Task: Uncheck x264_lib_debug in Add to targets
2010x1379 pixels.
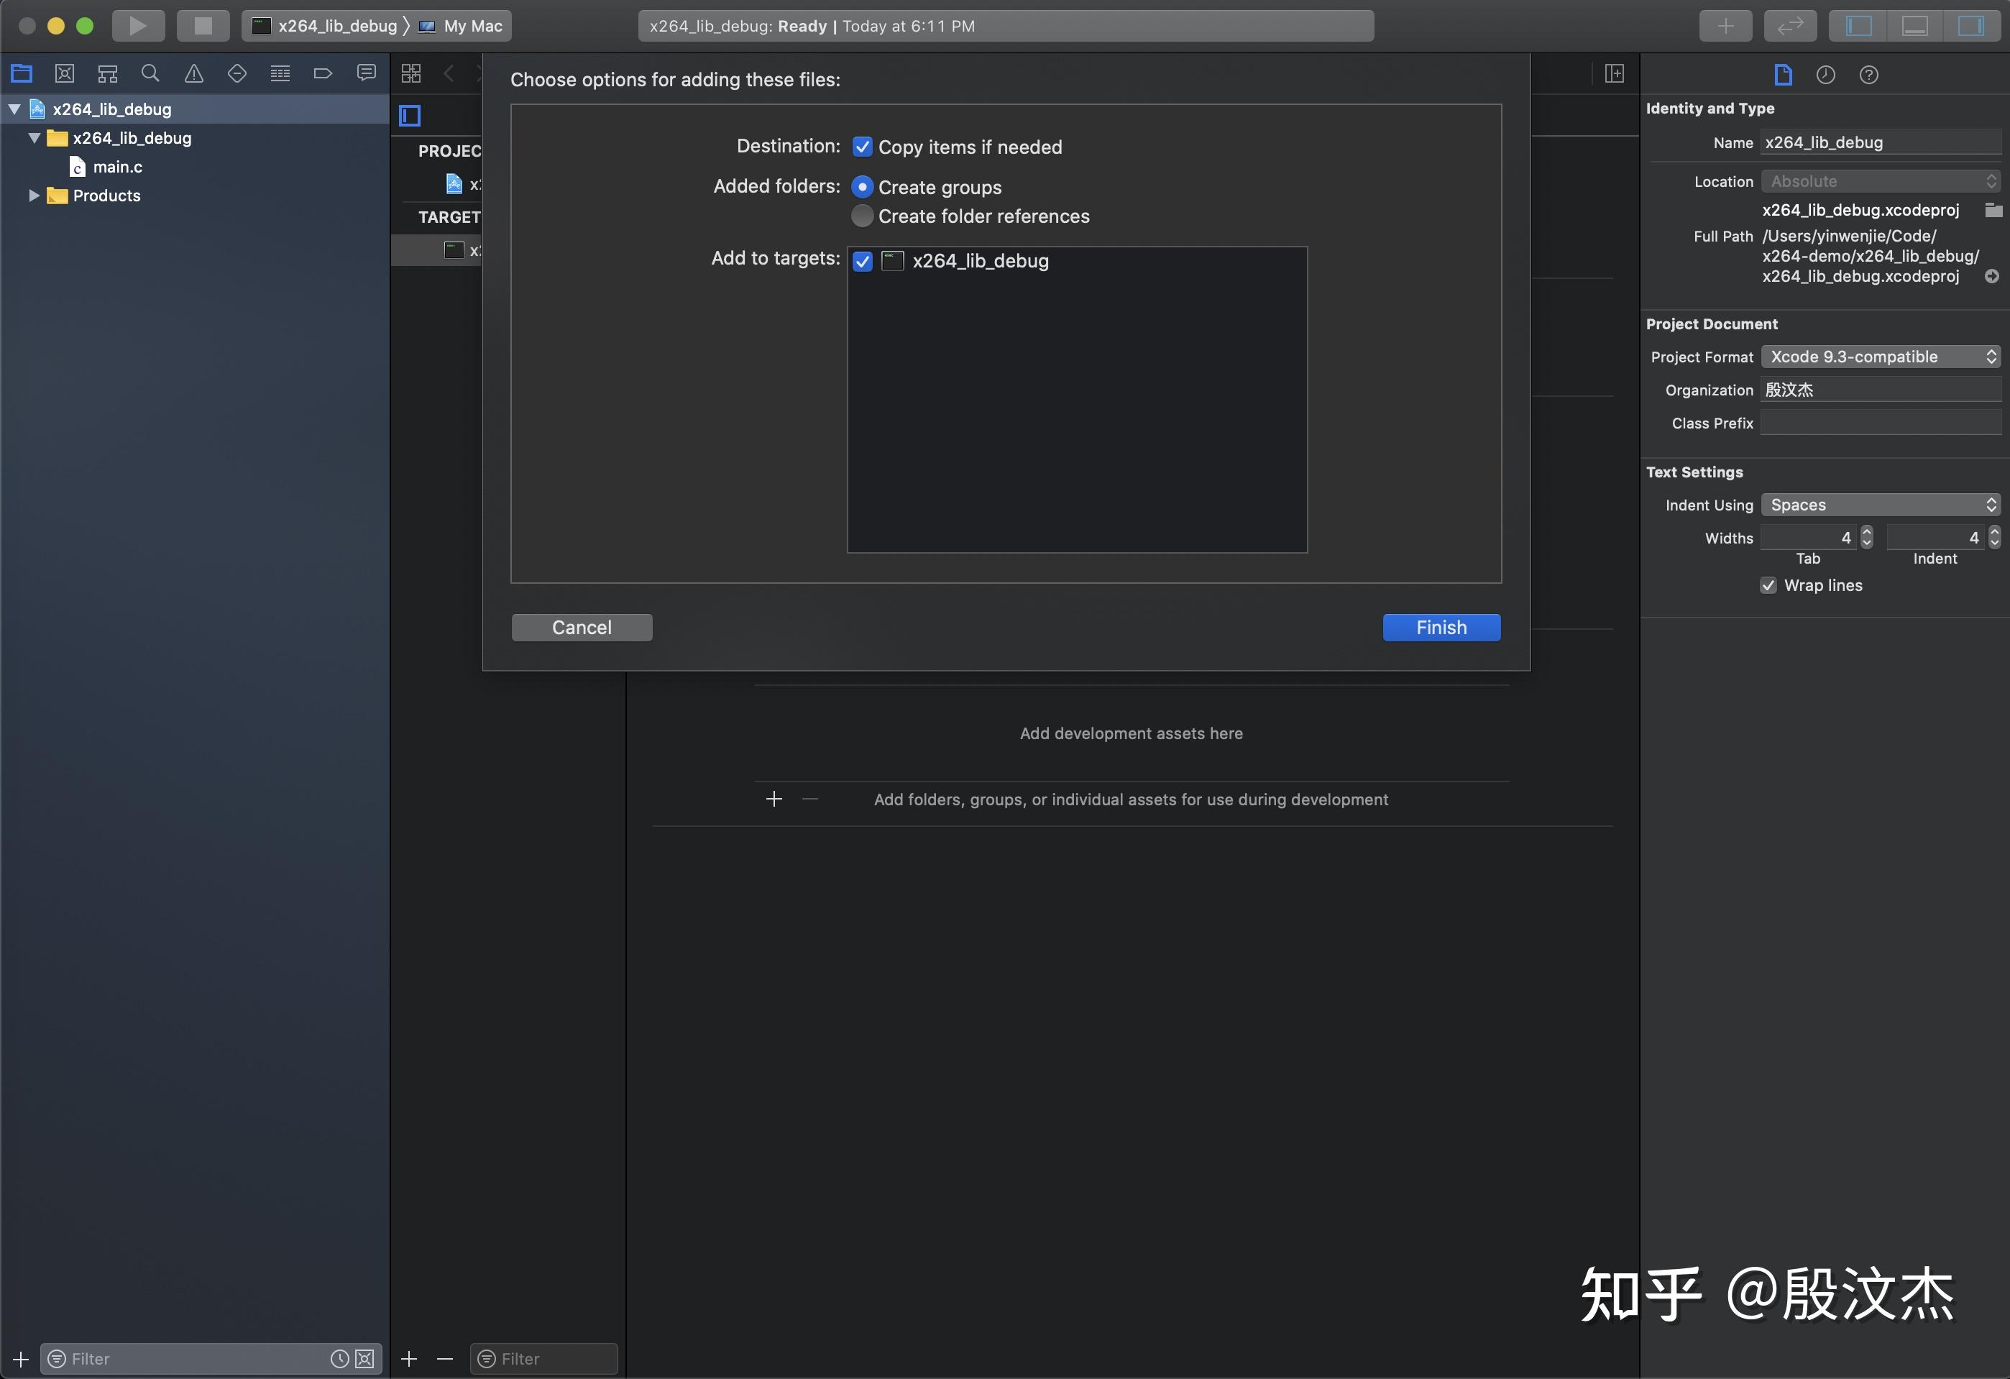Action: click(x=862, y=260)
